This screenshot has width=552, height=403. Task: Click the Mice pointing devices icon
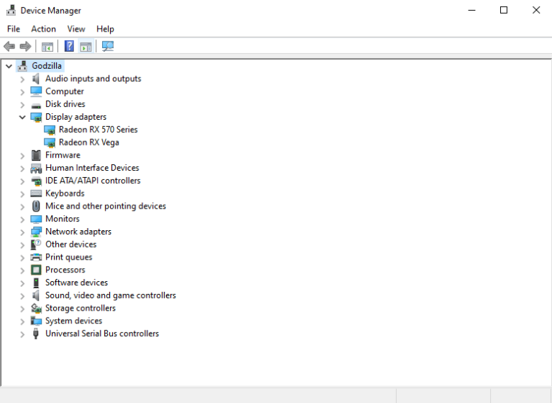pyautogui.click(x=36, y=206)
